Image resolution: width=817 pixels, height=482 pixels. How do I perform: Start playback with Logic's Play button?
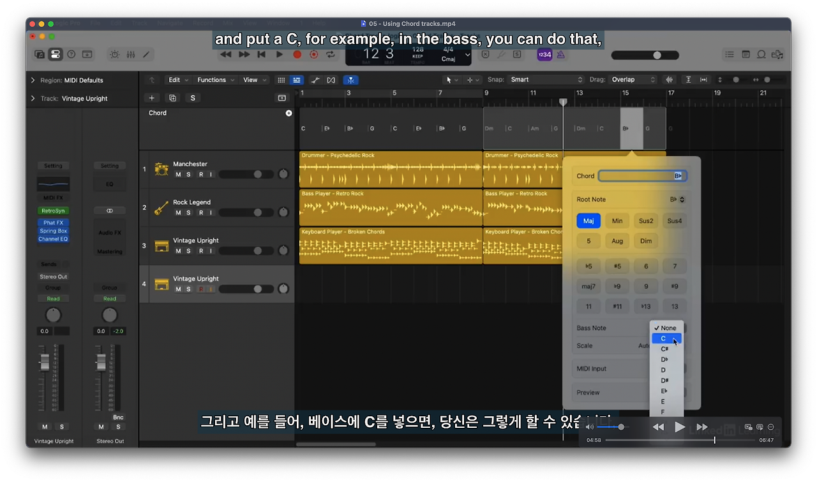pyautogui.click(x=279, y=55)
